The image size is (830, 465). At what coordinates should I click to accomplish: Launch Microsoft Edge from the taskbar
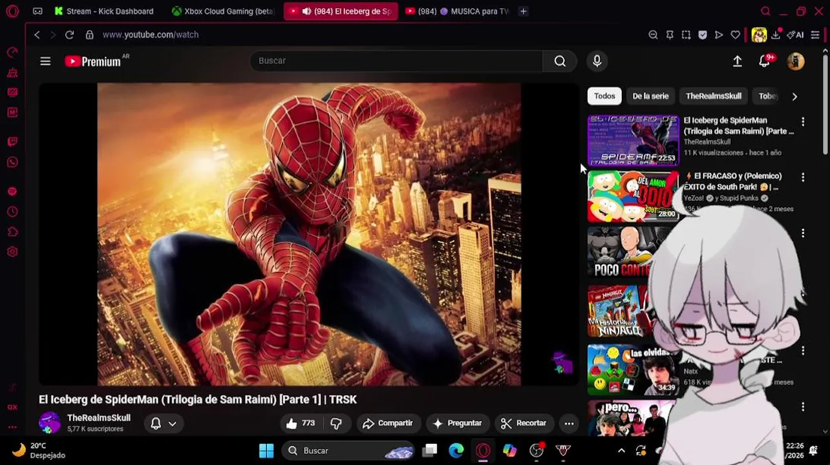tap(456, 450)
